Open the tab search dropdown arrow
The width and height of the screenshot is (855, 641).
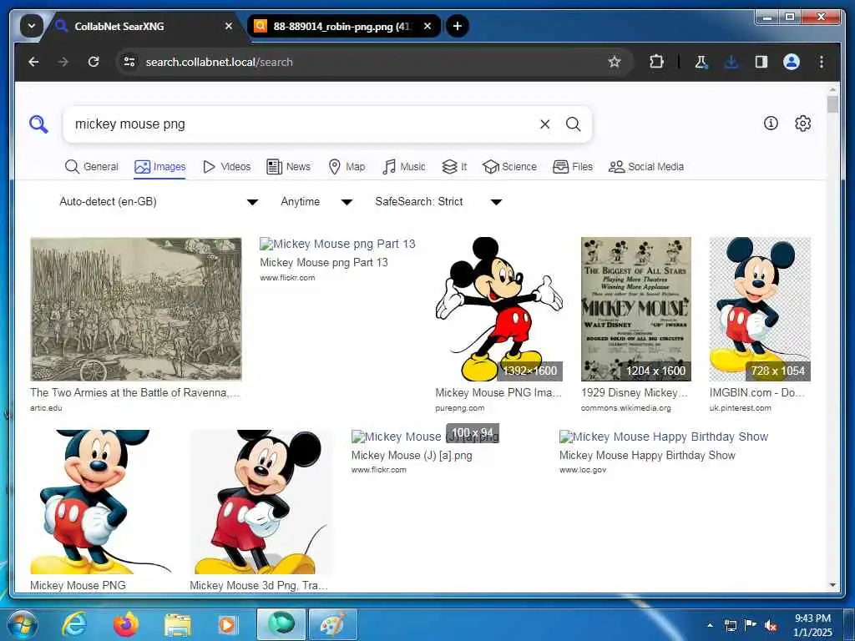(x=32, y=26)
